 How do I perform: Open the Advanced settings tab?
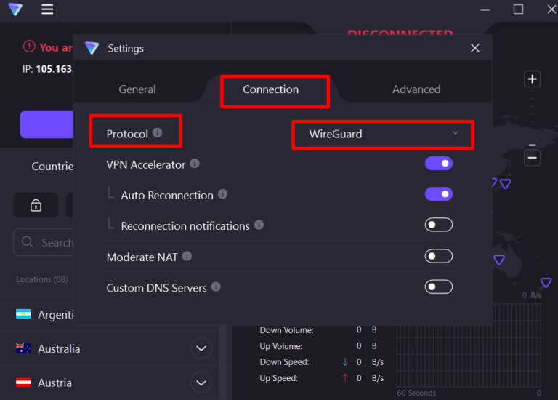[x=416, y=89]
